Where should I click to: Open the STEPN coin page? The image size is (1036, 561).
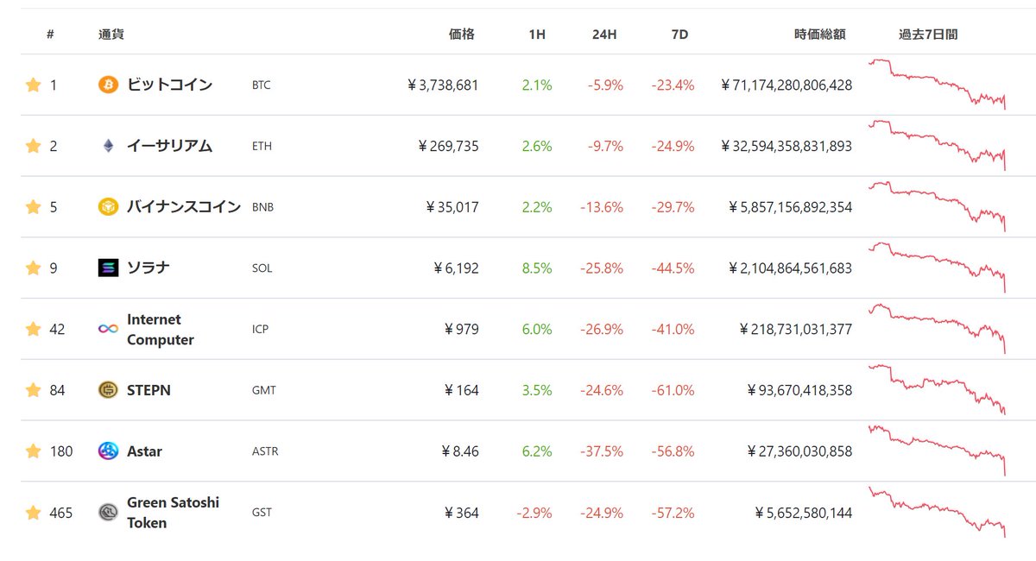[148, 390]
